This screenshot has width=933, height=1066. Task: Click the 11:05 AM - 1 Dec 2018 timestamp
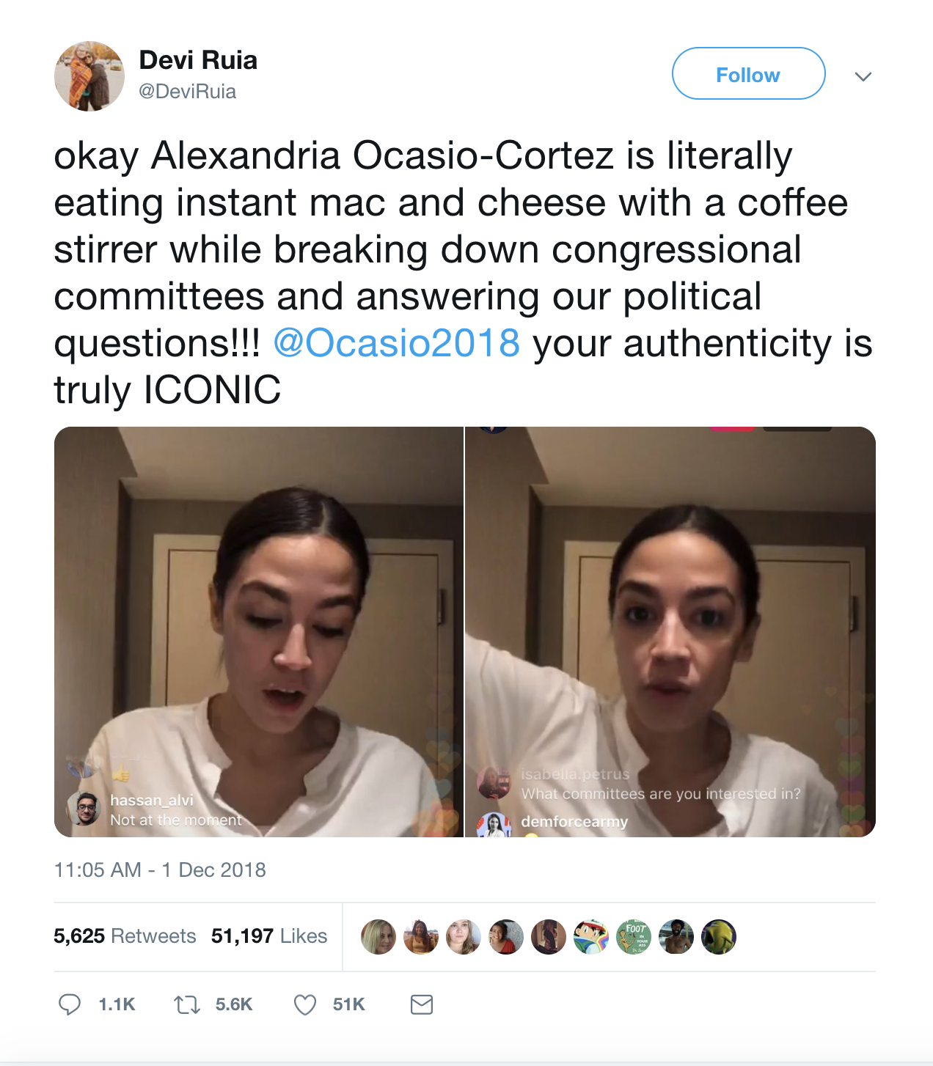(x=160, y=870)
